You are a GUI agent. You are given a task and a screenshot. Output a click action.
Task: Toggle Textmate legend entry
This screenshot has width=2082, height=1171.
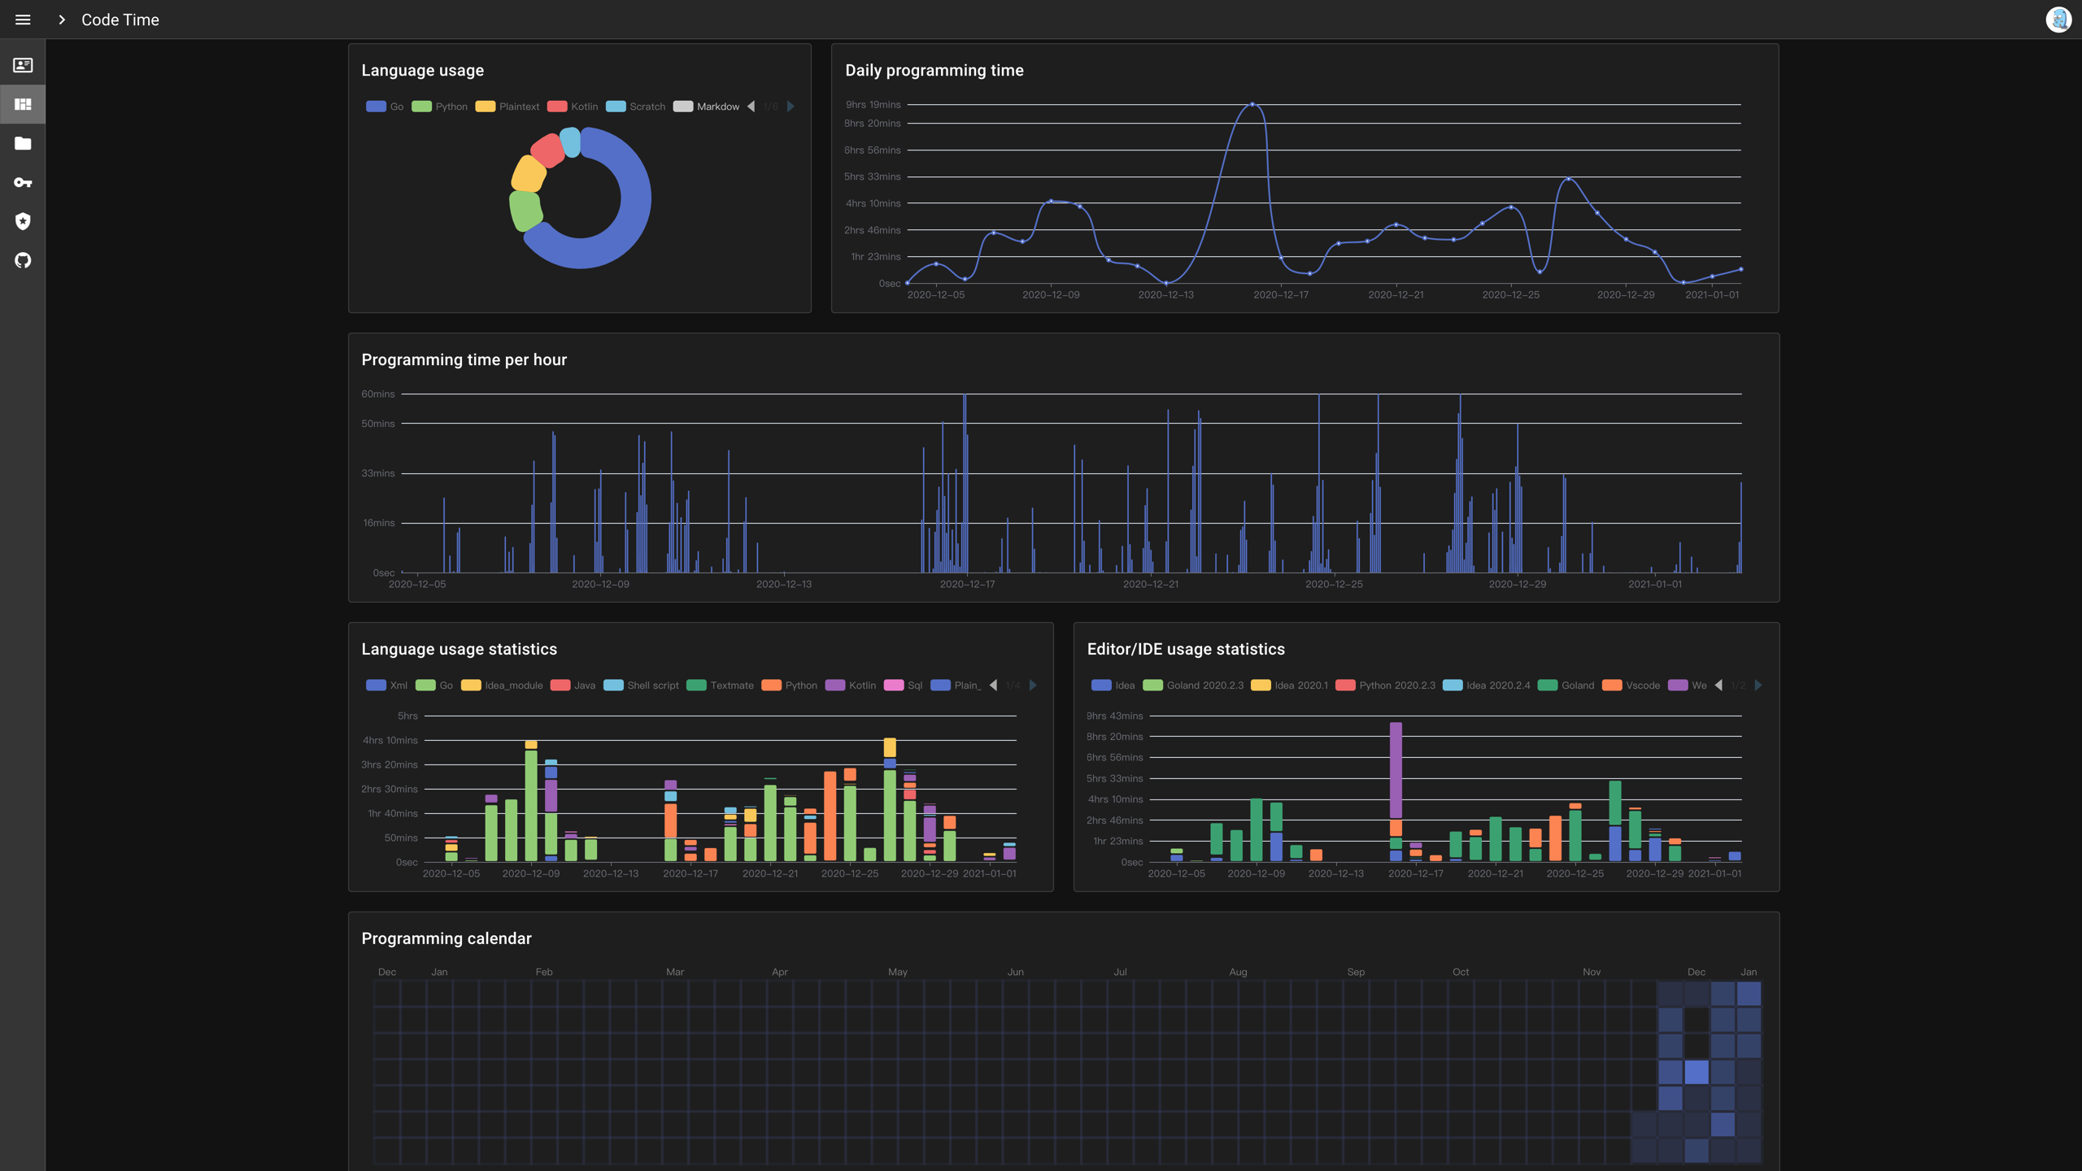[720, 686]
